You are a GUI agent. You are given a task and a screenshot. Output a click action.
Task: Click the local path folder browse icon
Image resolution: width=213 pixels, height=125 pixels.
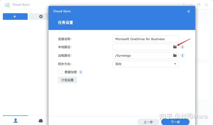pyautogui.click(x=175, y=47)
